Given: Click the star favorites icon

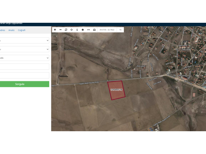Looking at the screenshot, I should pyautogui.click(x=83, y=30).
